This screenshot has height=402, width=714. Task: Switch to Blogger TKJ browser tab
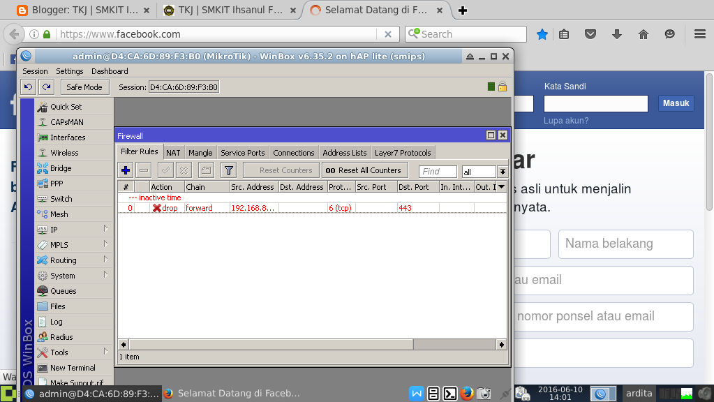point(83,10)
